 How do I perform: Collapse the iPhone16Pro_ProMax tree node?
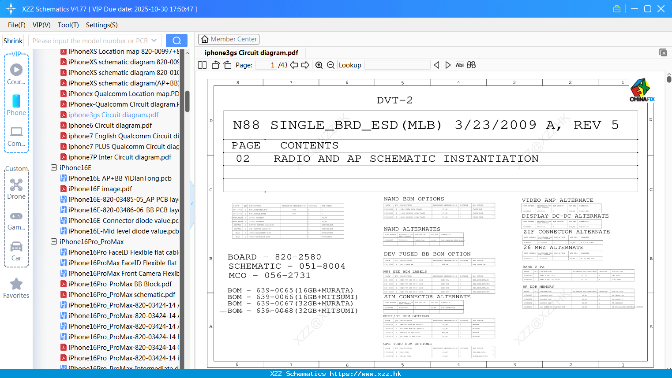point(54,241)
